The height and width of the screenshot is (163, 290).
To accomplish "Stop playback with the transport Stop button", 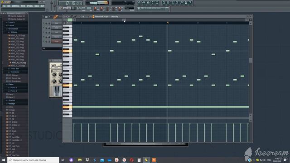I will coord(69,8).
